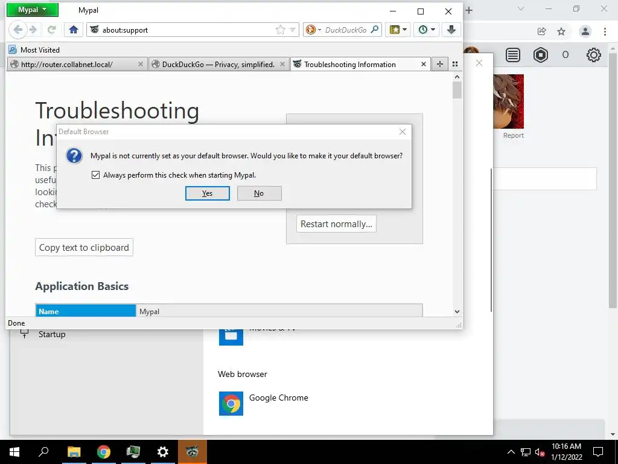The width and height of the screenshot is (618, 464).
Task: Open the URL history dropdown arrow
Action: coord(293,30)
